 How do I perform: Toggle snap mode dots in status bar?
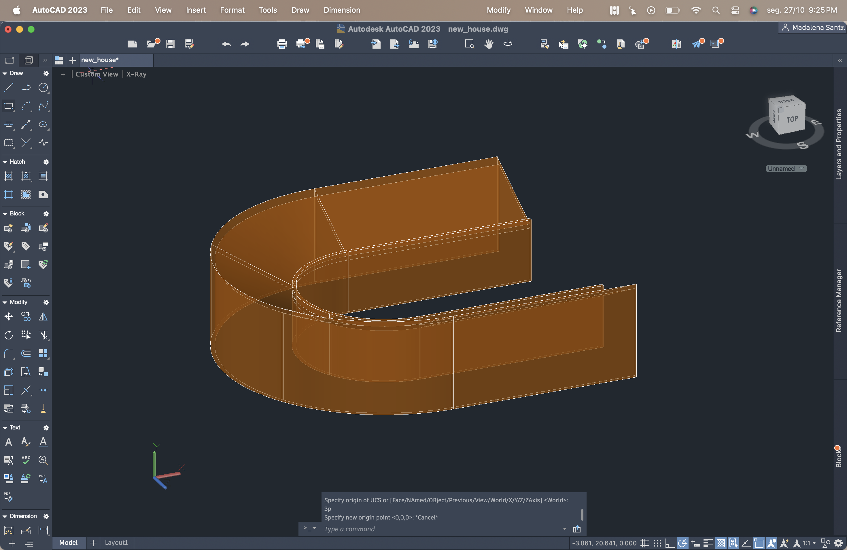click(657, 543)
